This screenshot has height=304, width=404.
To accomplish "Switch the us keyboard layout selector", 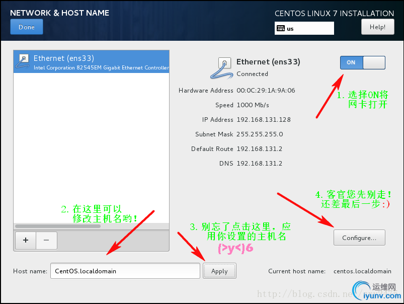I will pyautogui.click(x=304, y=28).
